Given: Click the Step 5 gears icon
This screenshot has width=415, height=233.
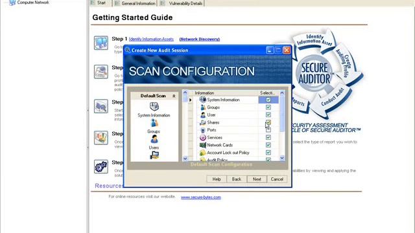Looking at the screenshot, I should [x=101, y=166].
